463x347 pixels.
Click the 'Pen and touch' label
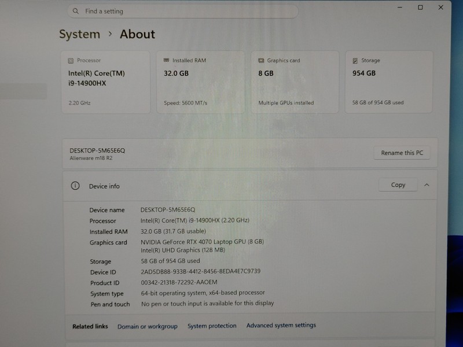click(x=110, y=304)
